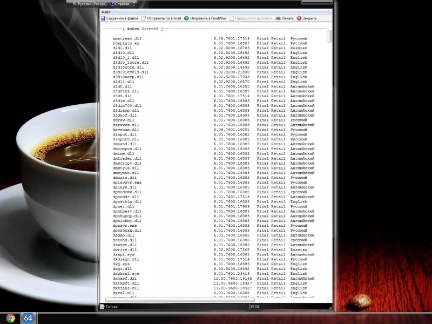Select the d3d10level9.dll file name
This screenshot has height=324, width=432.
pyautogui.click(x=131, y=72)
